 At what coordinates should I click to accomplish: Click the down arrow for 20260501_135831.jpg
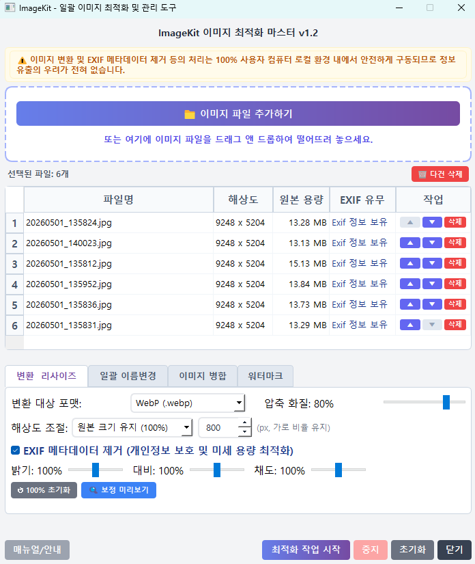[432, 325]
